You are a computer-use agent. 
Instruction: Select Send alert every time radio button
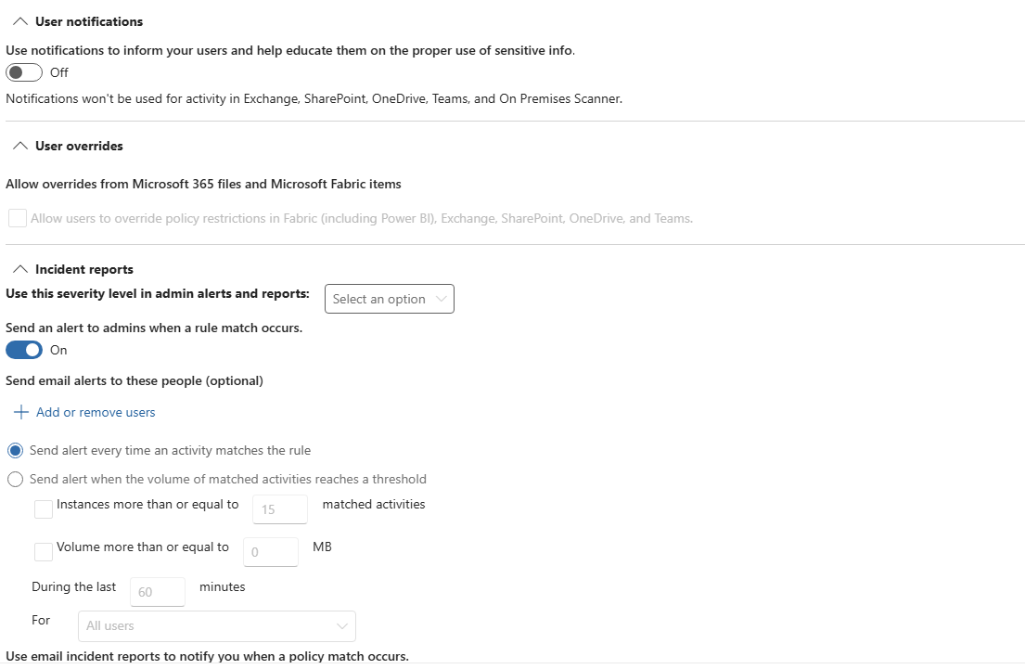click(15, 451)
